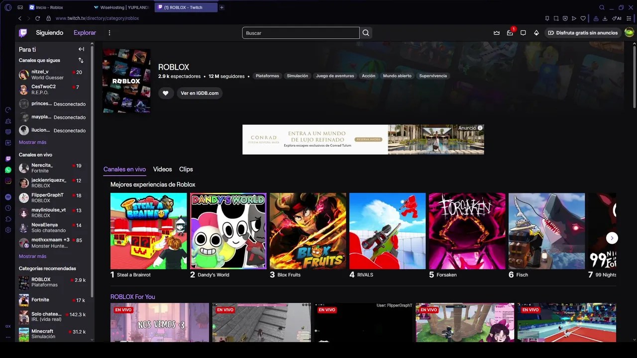Click sort icon next to Canales que sigues

coord(81,60)
